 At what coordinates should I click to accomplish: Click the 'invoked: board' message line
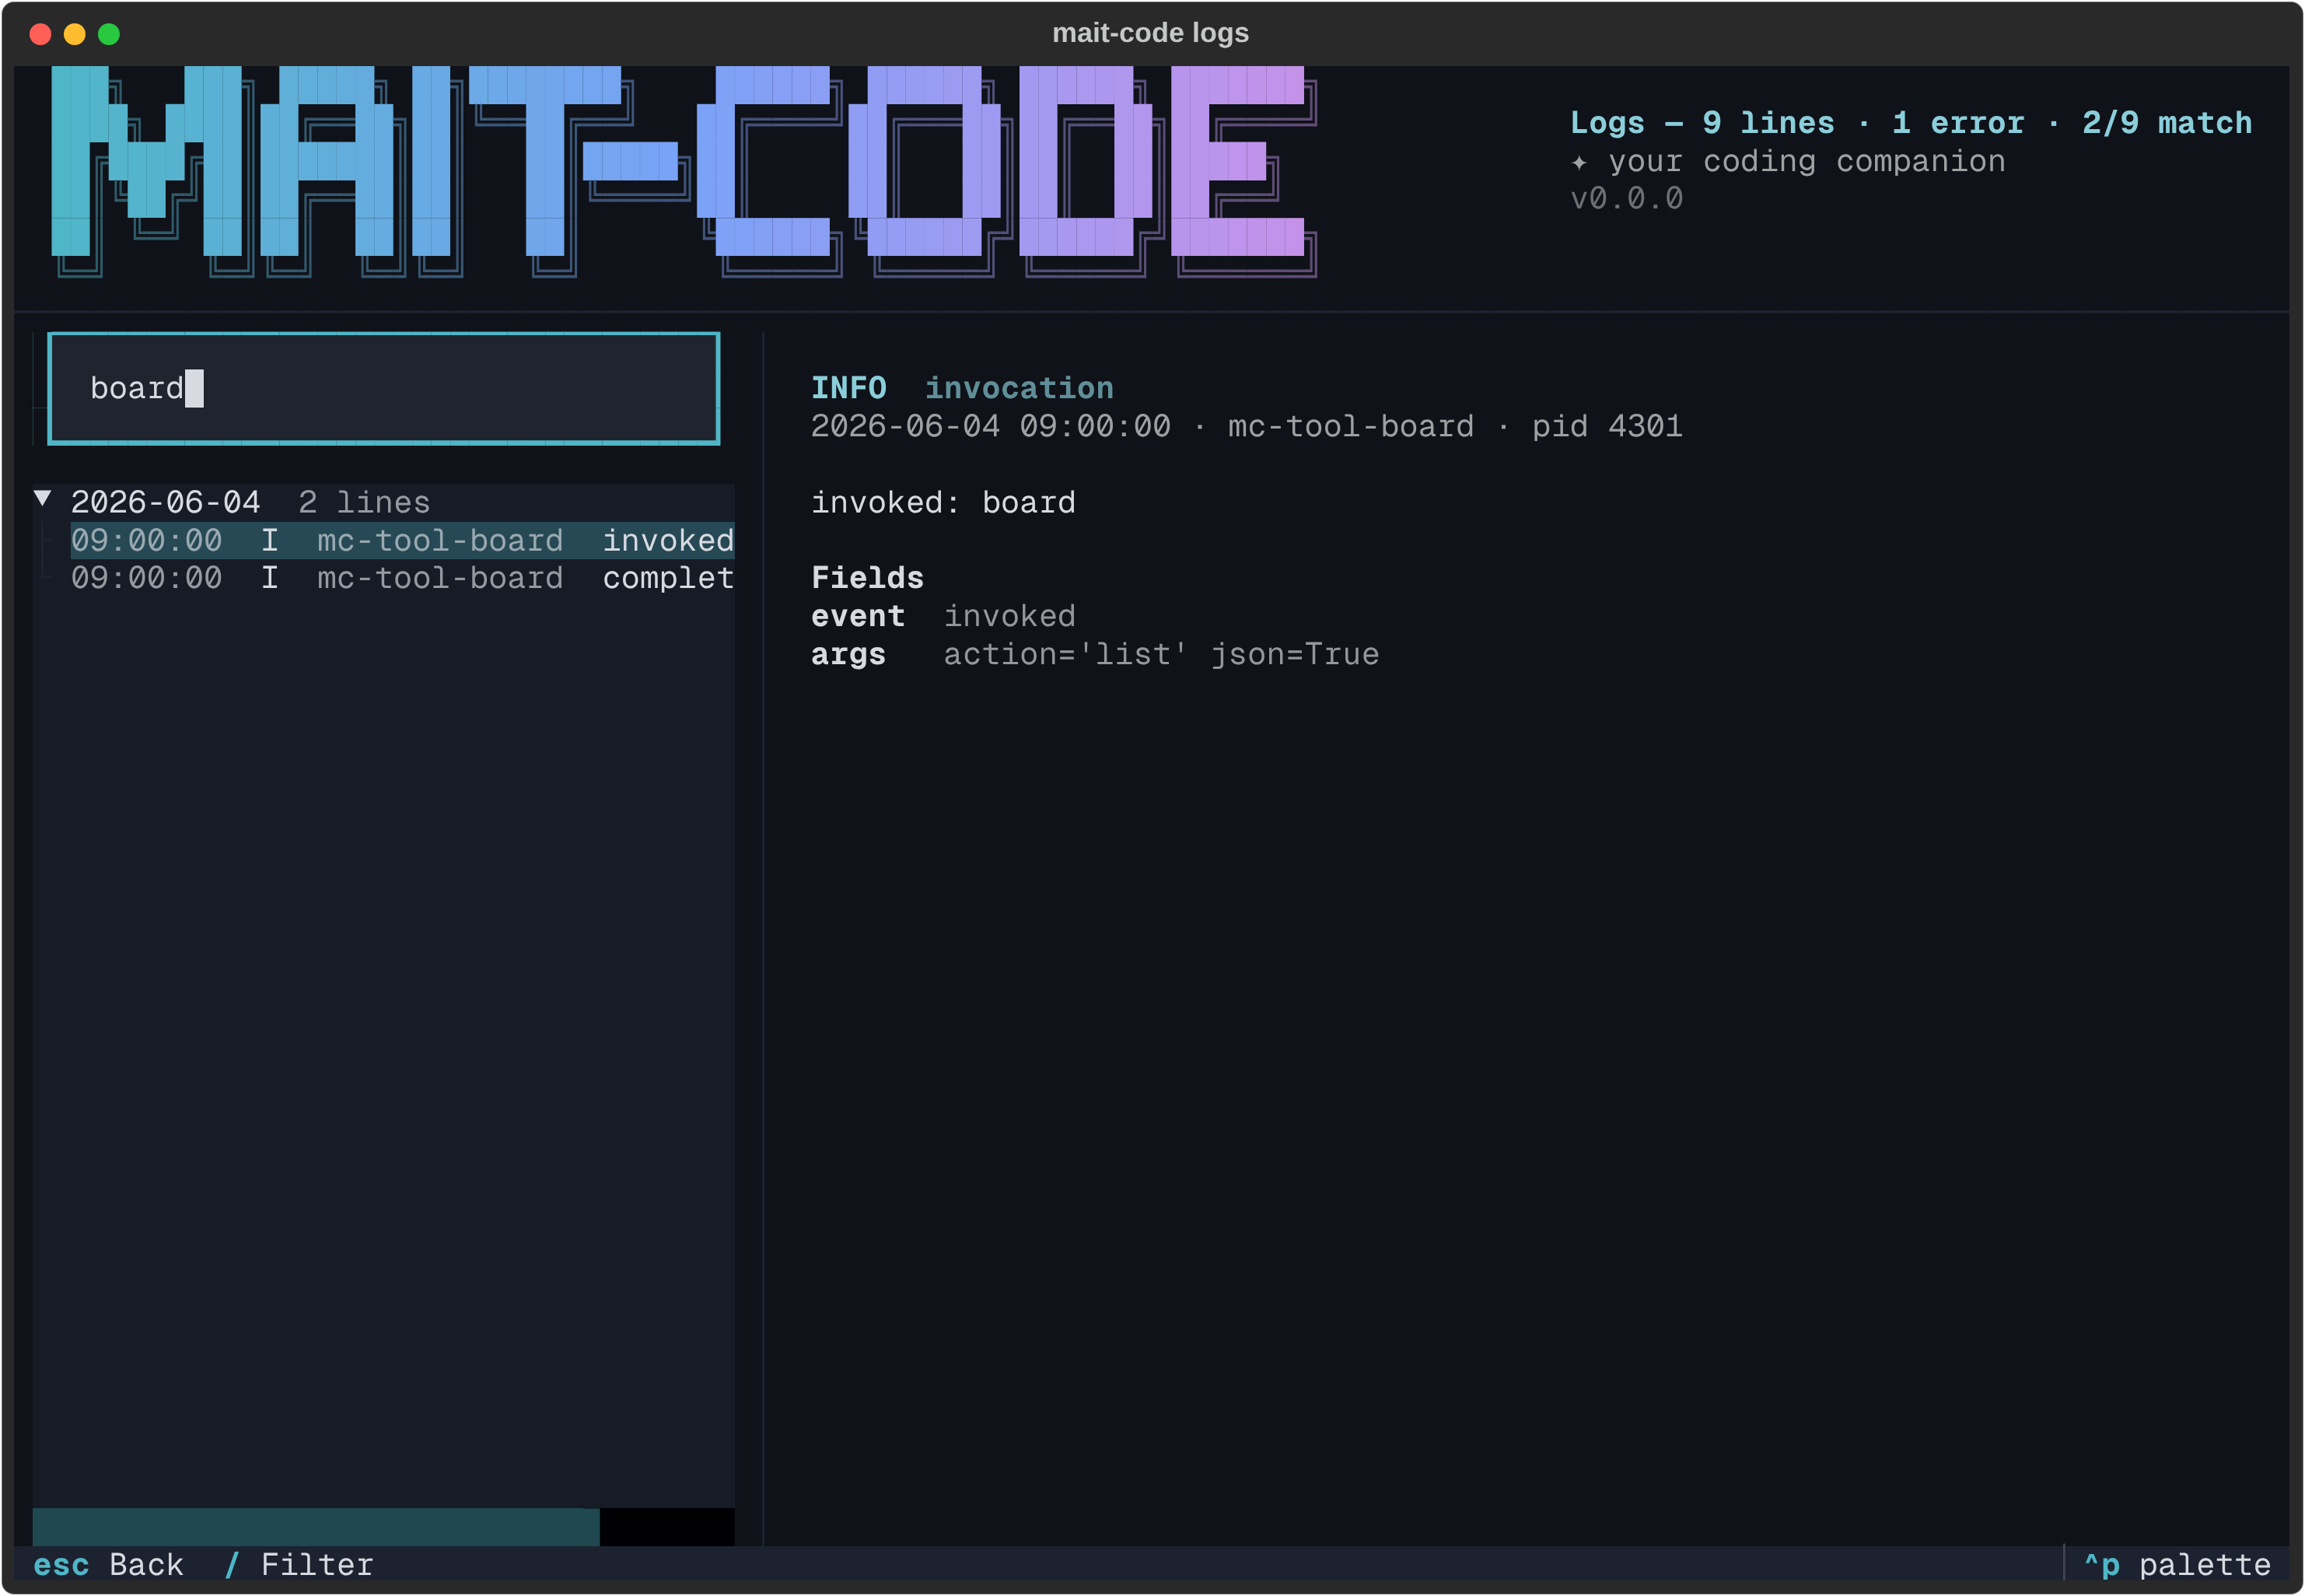pyautogui.click(x=943, y=503)
